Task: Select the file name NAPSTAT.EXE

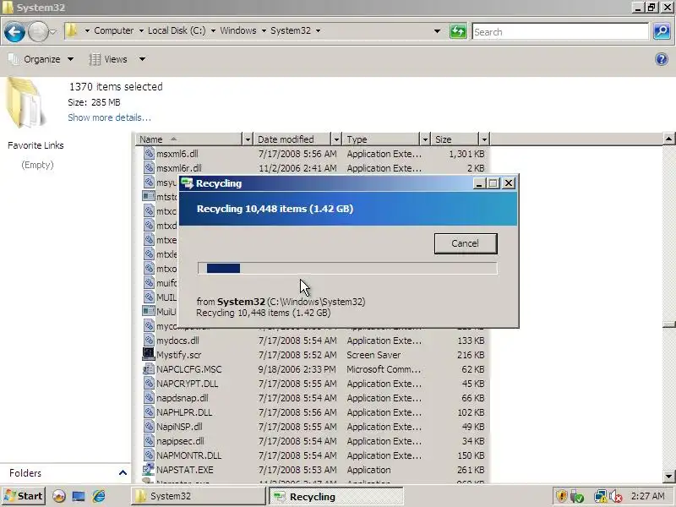Action: point(184,470)
